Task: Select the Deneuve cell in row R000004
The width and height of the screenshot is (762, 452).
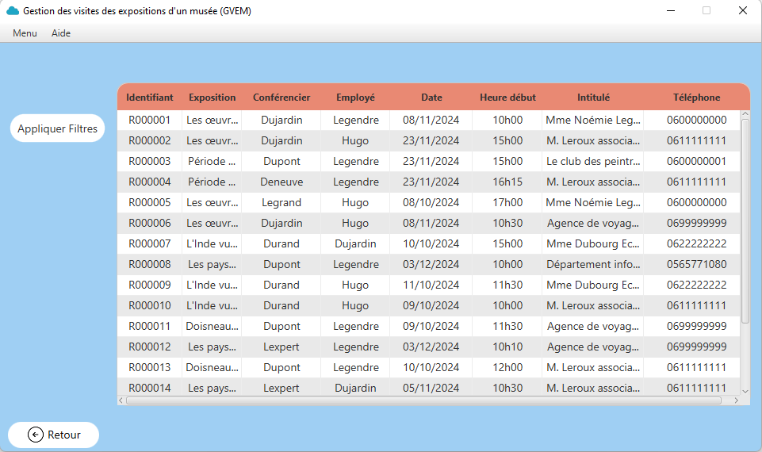Action: pyautogui.click(x=281, y=182)
